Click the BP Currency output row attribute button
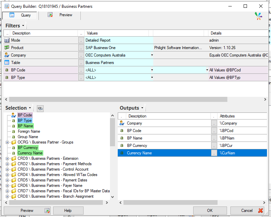Viewport: 271px width, 217px height. (x=214, y=146)
